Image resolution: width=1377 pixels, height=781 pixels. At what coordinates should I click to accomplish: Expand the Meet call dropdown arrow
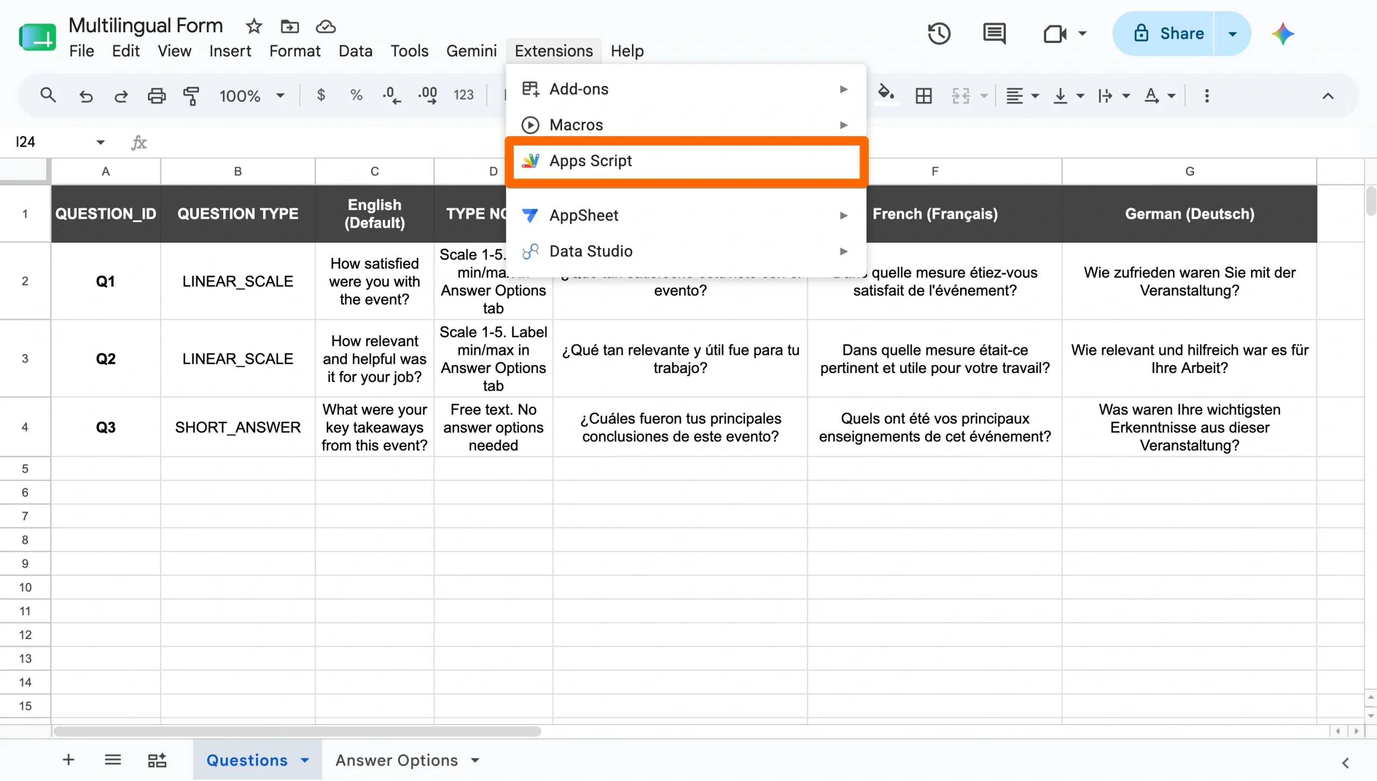(x=1082, y=34)
